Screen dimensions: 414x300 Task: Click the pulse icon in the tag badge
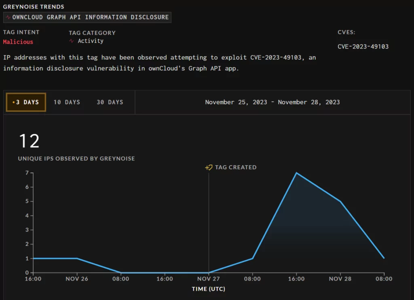[x=8, y=17]
